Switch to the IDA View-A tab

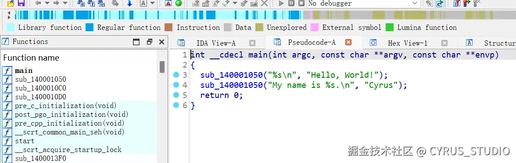tap(215, 43)
